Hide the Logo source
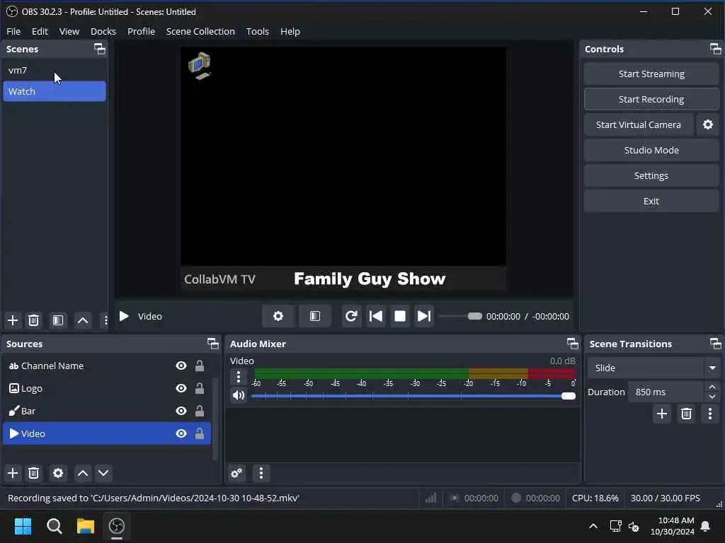 [x=181, y=388]
